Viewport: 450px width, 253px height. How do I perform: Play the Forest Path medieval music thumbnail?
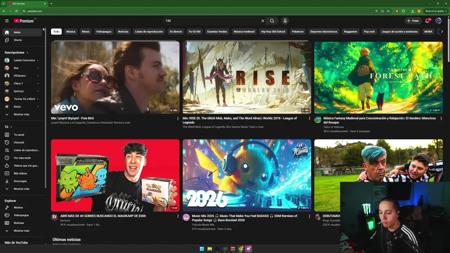[x=378, y=77]
